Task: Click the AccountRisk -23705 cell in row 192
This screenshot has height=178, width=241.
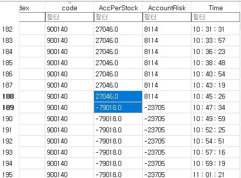Action: coord(167,141)
